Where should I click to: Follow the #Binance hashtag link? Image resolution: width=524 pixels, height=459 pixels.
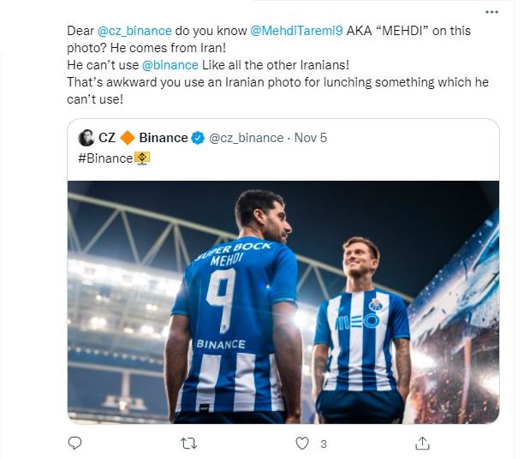(x=104, y=158)
